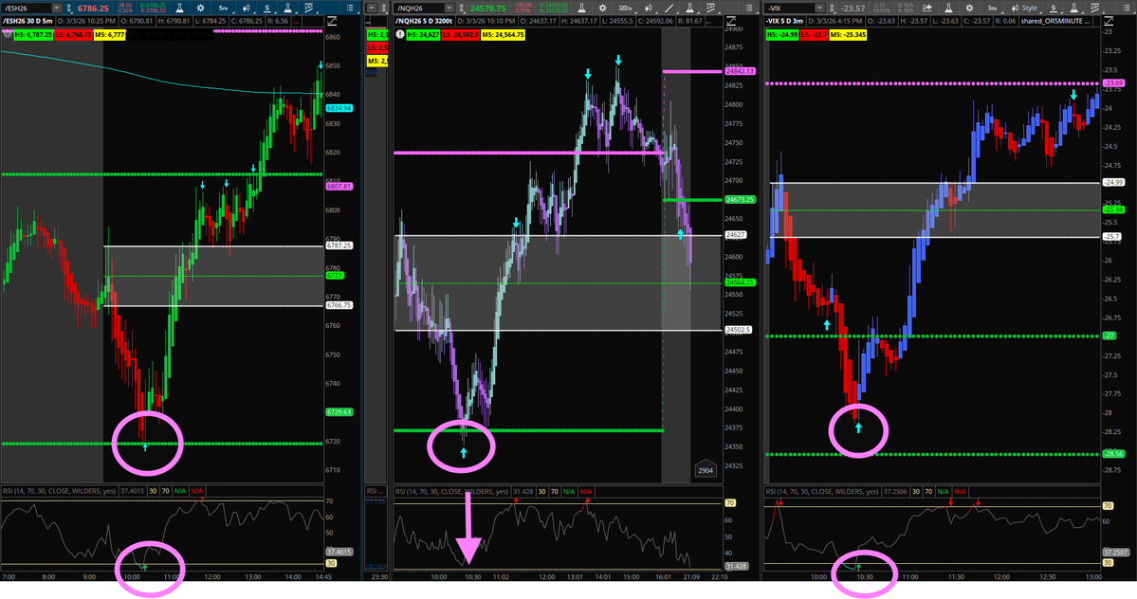Open the Edit Studies flask in /NQH26 chart
Image resolution: width=1137 pixels, height=599 pixels.
(x=688, y=8)
